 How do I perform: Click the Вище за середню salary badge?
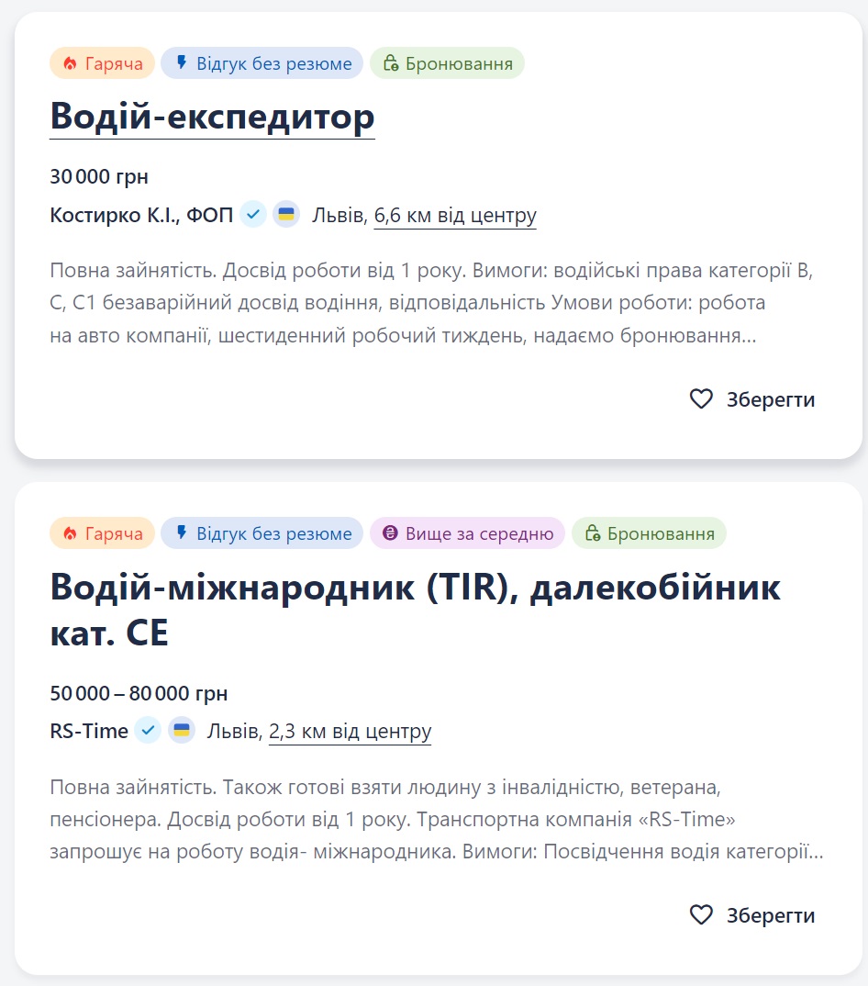click(467, 532)
